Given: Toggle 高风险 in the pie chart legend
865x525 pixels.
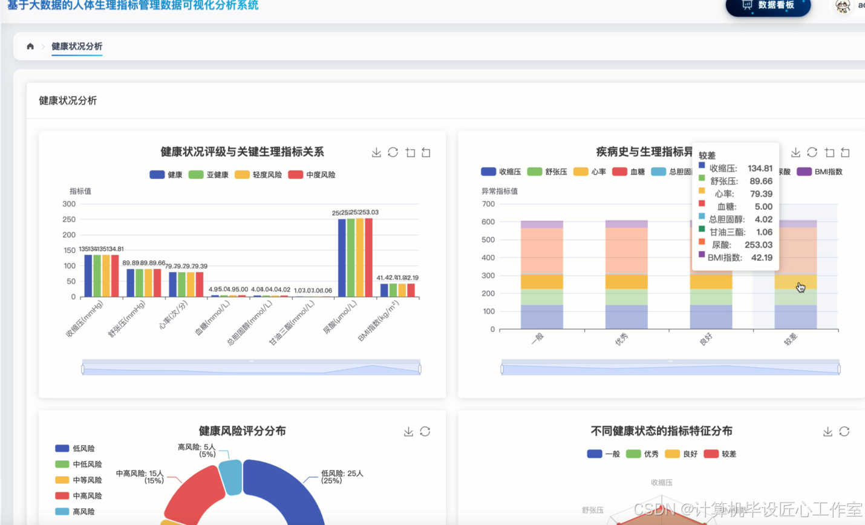Looking at the screenshot, I should coord(75,512).
